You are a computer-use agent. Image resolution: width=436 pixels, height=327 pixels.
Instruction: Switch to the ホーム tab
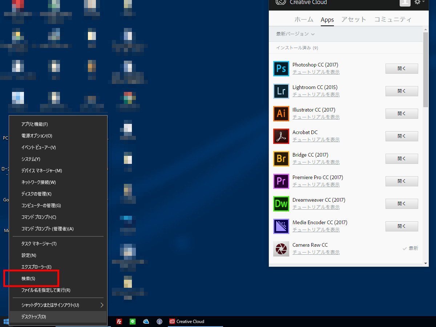point(304,20)
